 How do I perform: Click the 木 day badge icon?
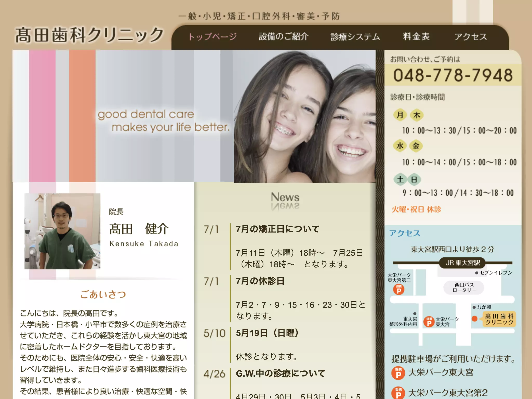(x=417, y=115)
